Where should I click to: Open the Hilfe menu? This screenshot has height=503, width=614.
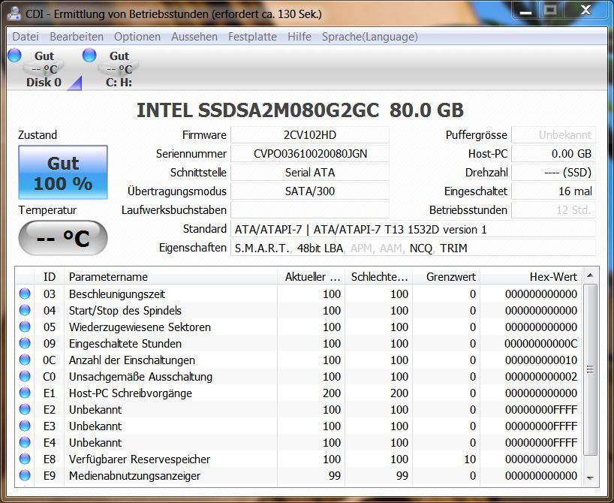pos(299,37)
